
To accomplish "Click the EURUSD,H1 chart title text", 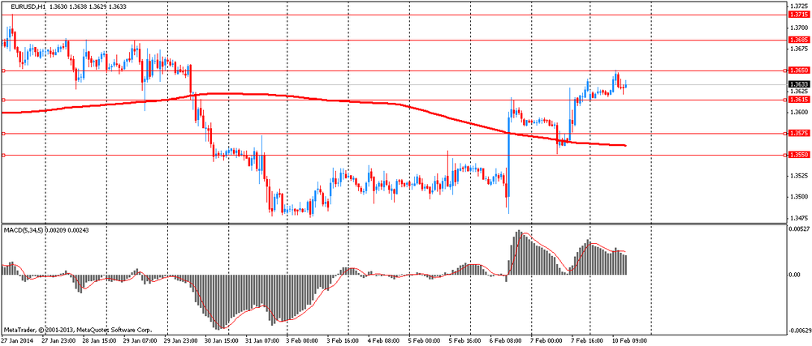I will 28,6.
